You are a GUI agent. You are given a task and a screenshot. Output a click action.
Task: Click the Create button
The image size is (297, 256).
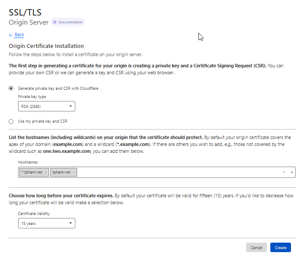[x=281, y=247]
